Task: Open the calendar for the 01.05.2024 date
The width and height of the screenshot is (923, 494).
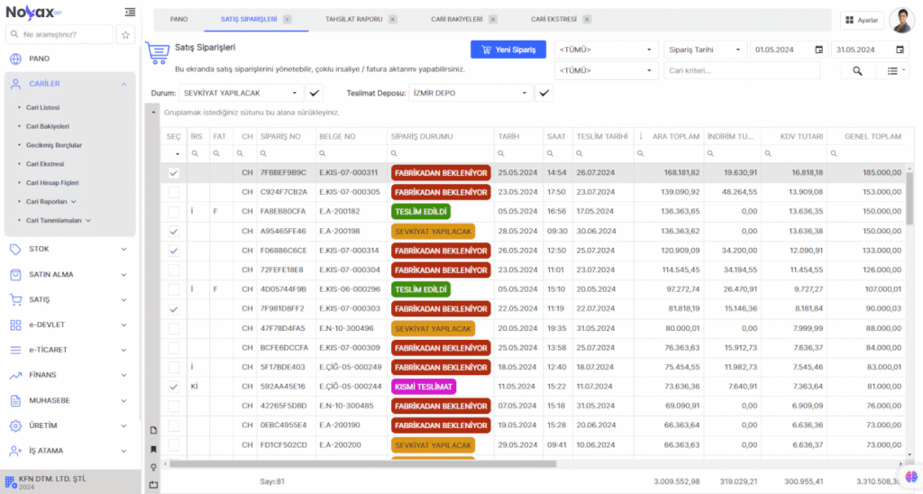Action: point(818,50)
